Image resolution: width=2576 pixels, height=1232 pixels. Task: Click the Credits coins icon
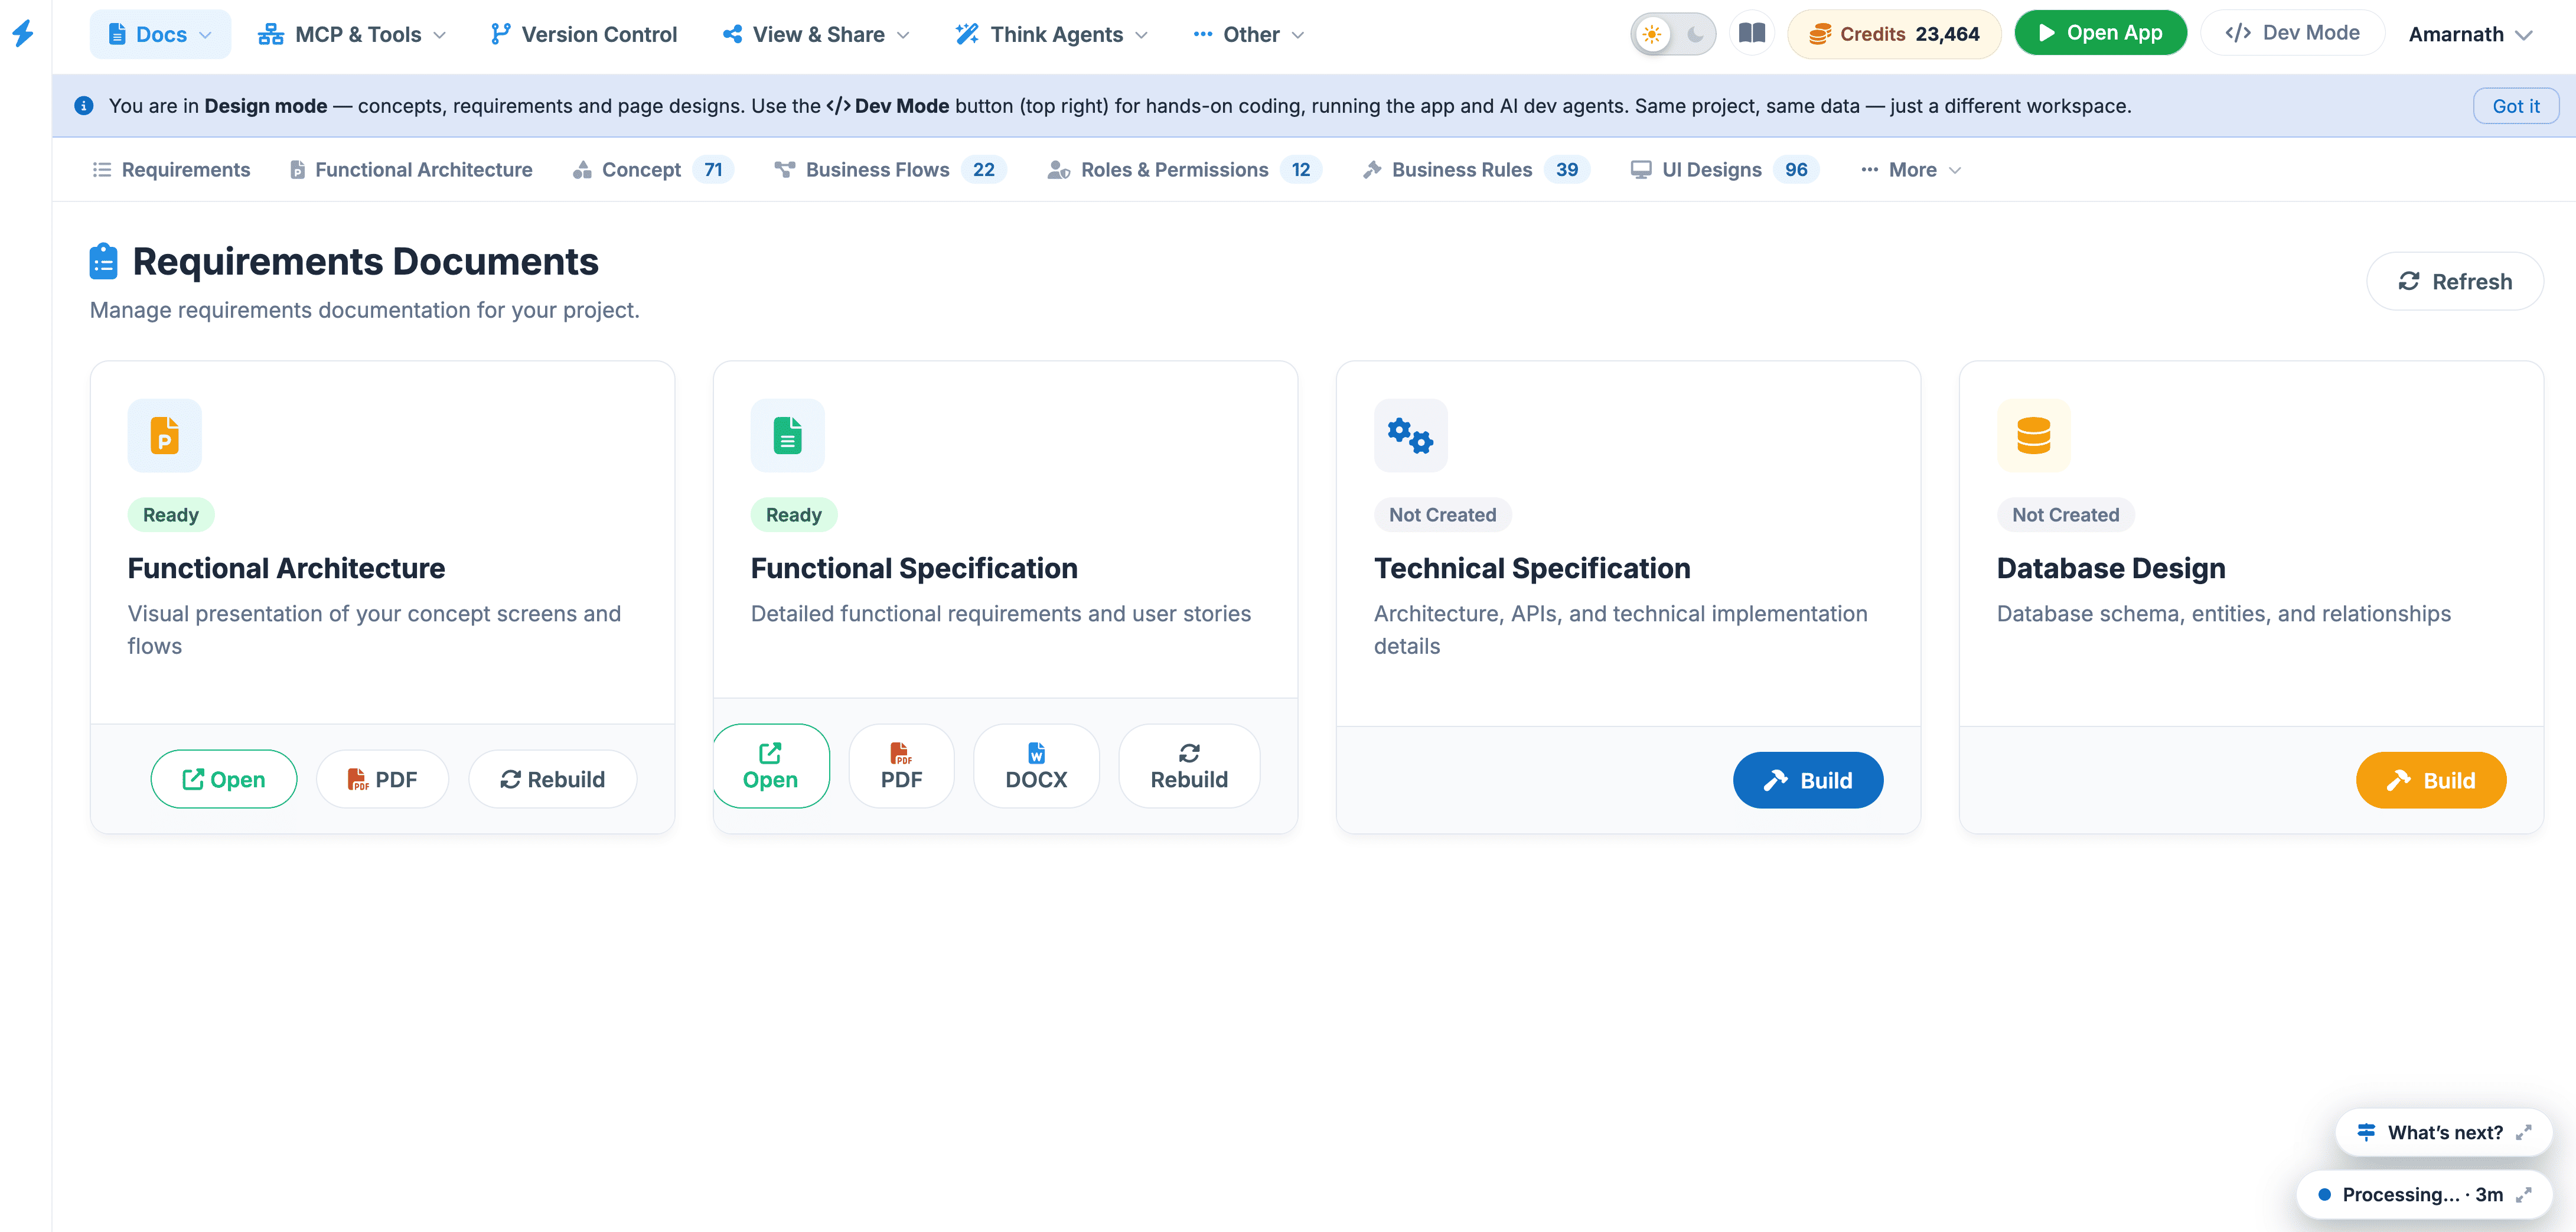click(1820, 34)
